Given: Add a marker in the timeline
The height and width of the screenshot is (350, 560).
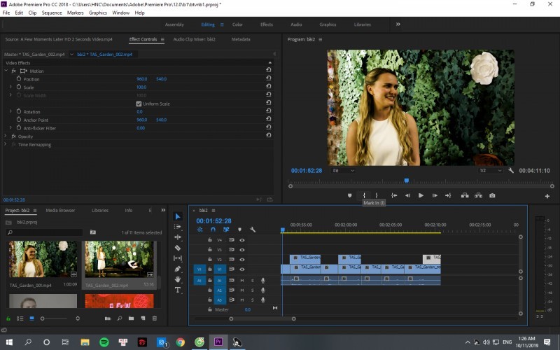Looking at the screenshot, I should click(x=239, y=230).
